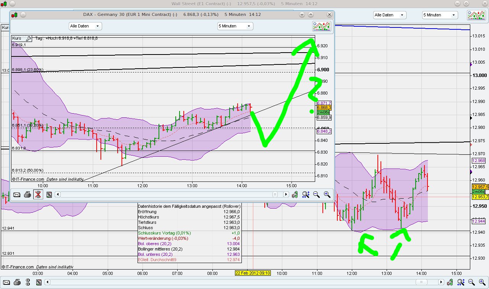
Task: Activate the zoom out magnifier tool
Action: (x=316, y=195)
